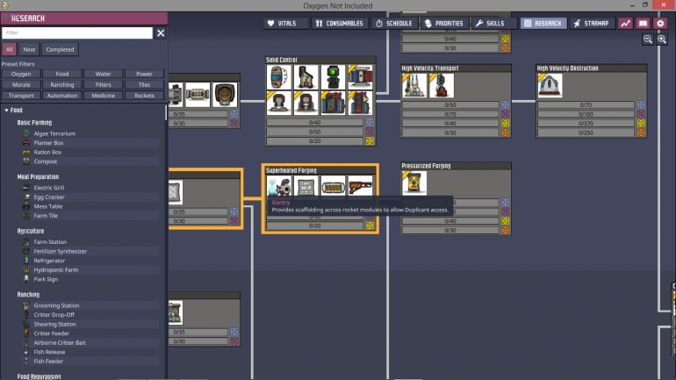Apply the Rockets preset filter
This screenshot has width=676, height=380.
click(x=145, y=95)
